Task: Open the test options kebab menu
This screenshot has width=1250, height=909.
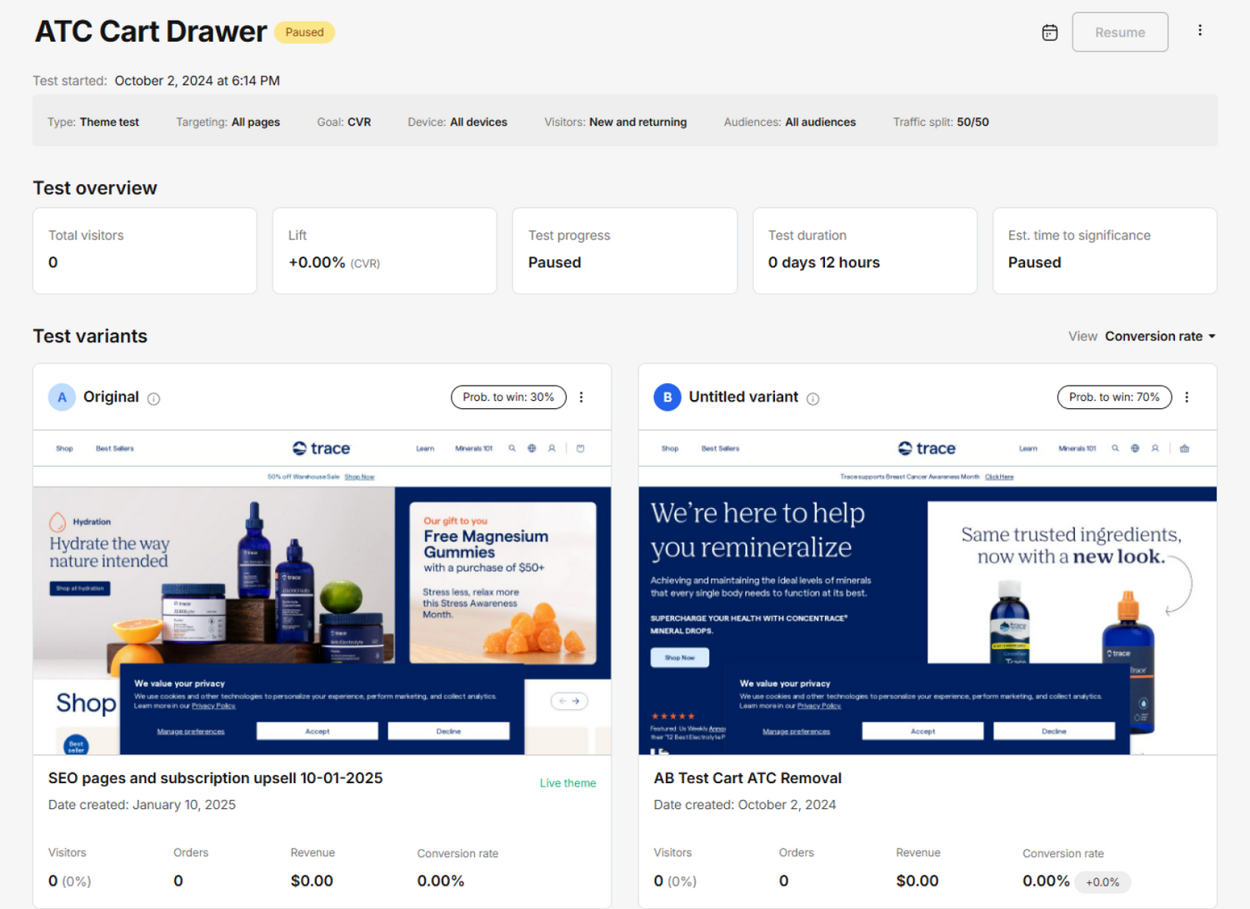Action: [1199, 31]
